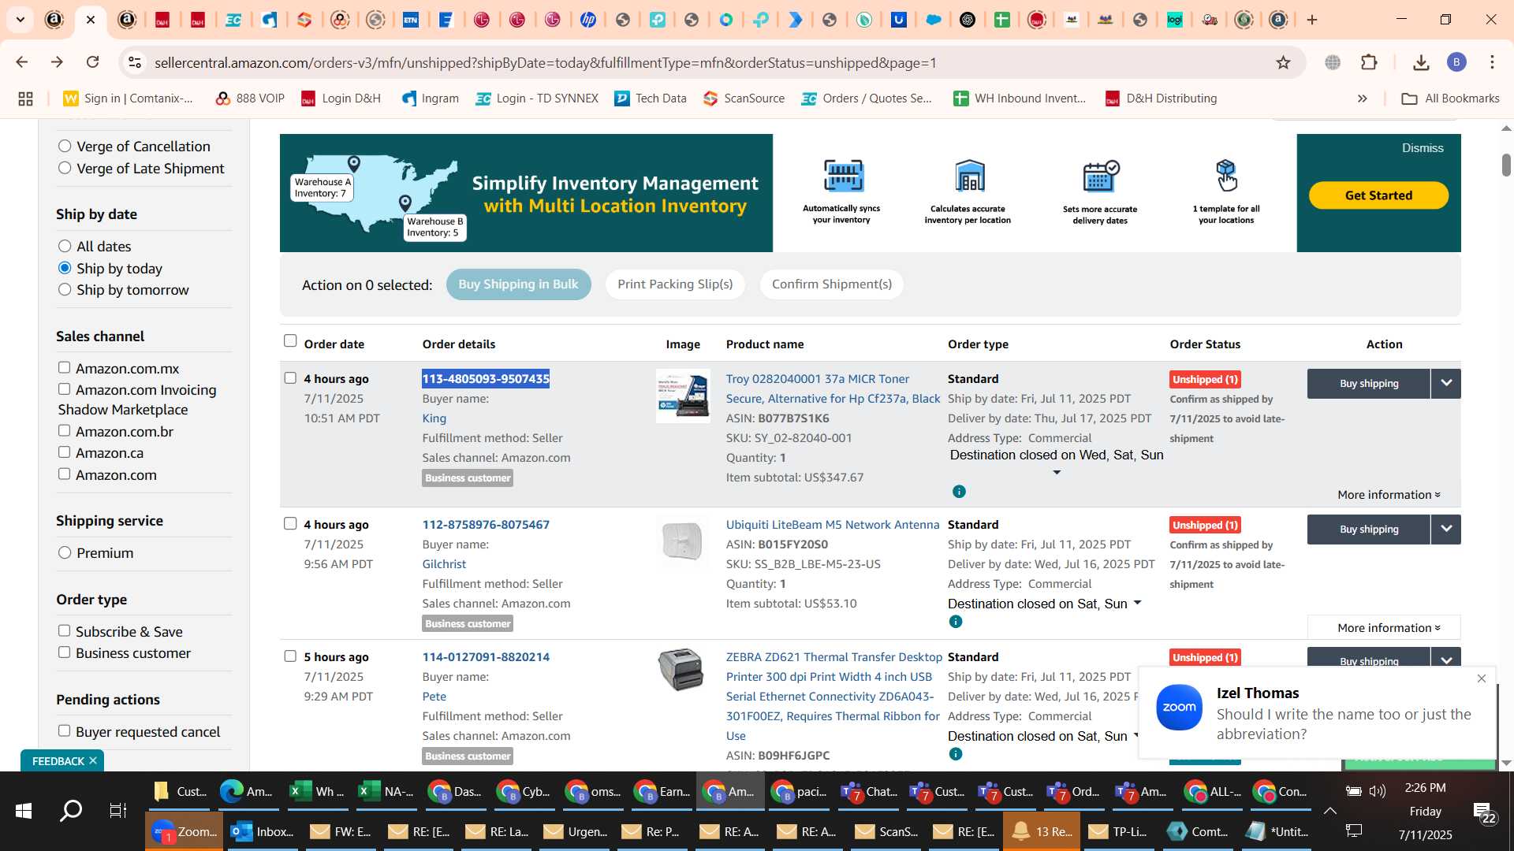This screenshot has width=1514, height=851.
Task: Open Zoom app from the taskbar
Action: pos(185,832)
